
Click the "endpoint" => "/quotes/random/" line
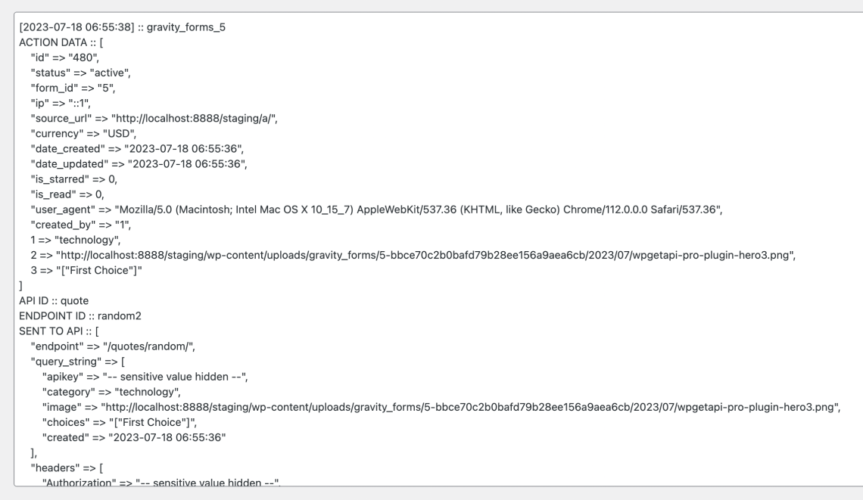[113, 346]
